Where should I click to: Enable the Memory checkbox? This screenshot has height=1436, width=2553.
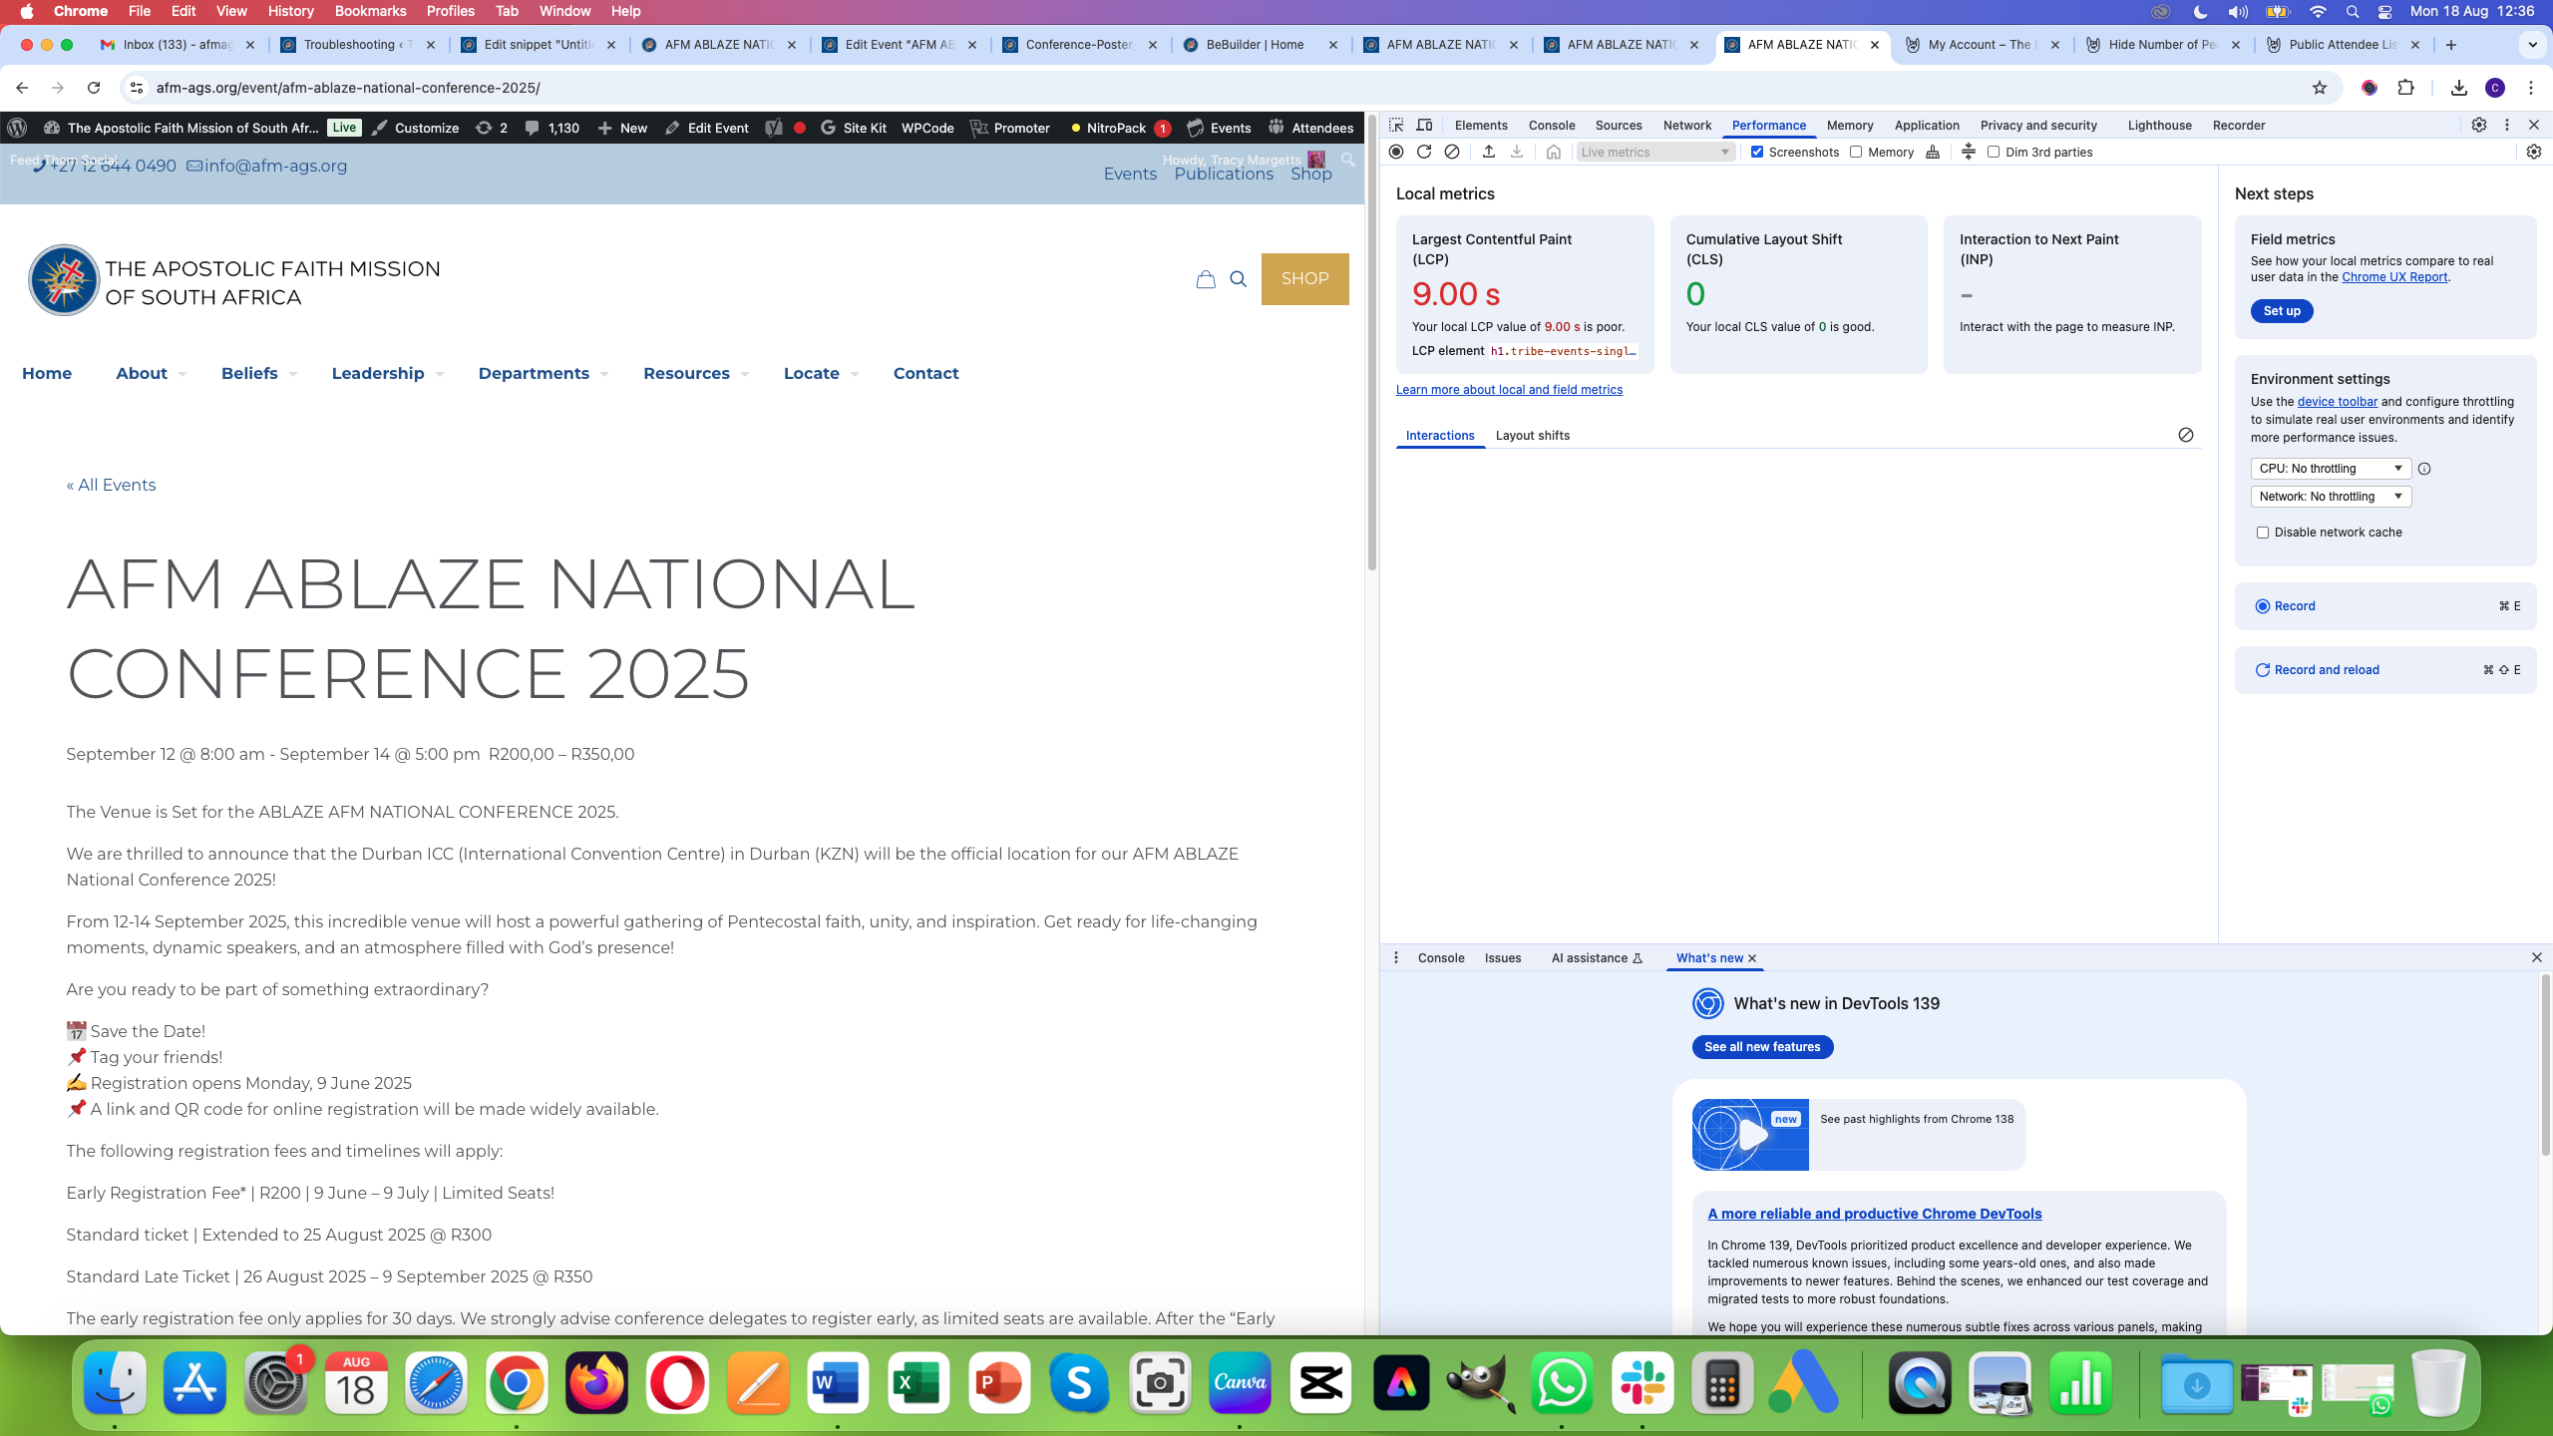point(1856,152)
